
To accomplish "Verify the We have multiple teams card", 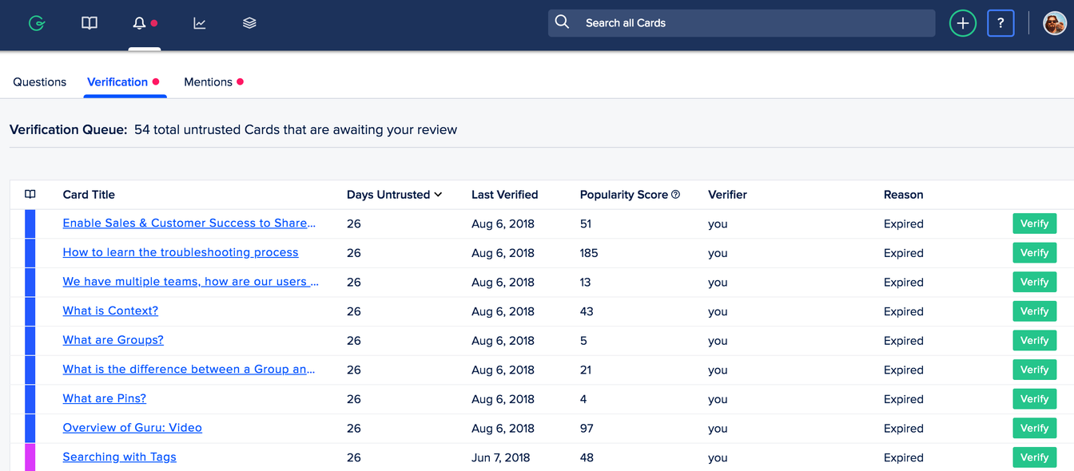I will [x=1034, y=282].
